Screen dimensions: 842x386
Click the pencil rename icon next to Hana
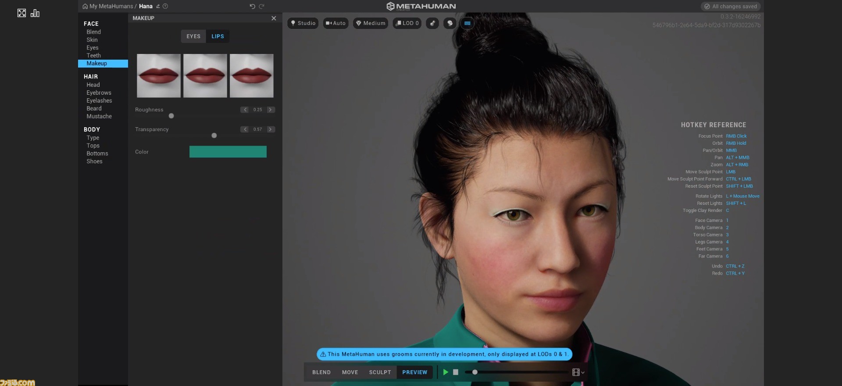158,6
